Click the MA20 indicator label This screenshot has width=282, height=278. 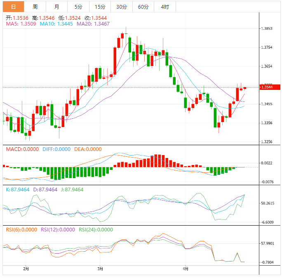(95, 24)
